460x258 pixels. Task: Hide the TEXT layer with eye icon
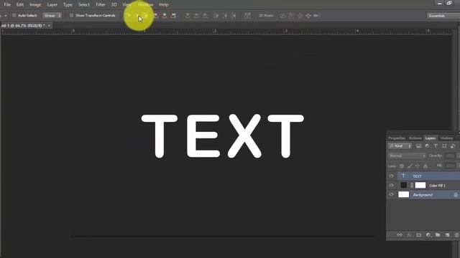pos(391,176)
